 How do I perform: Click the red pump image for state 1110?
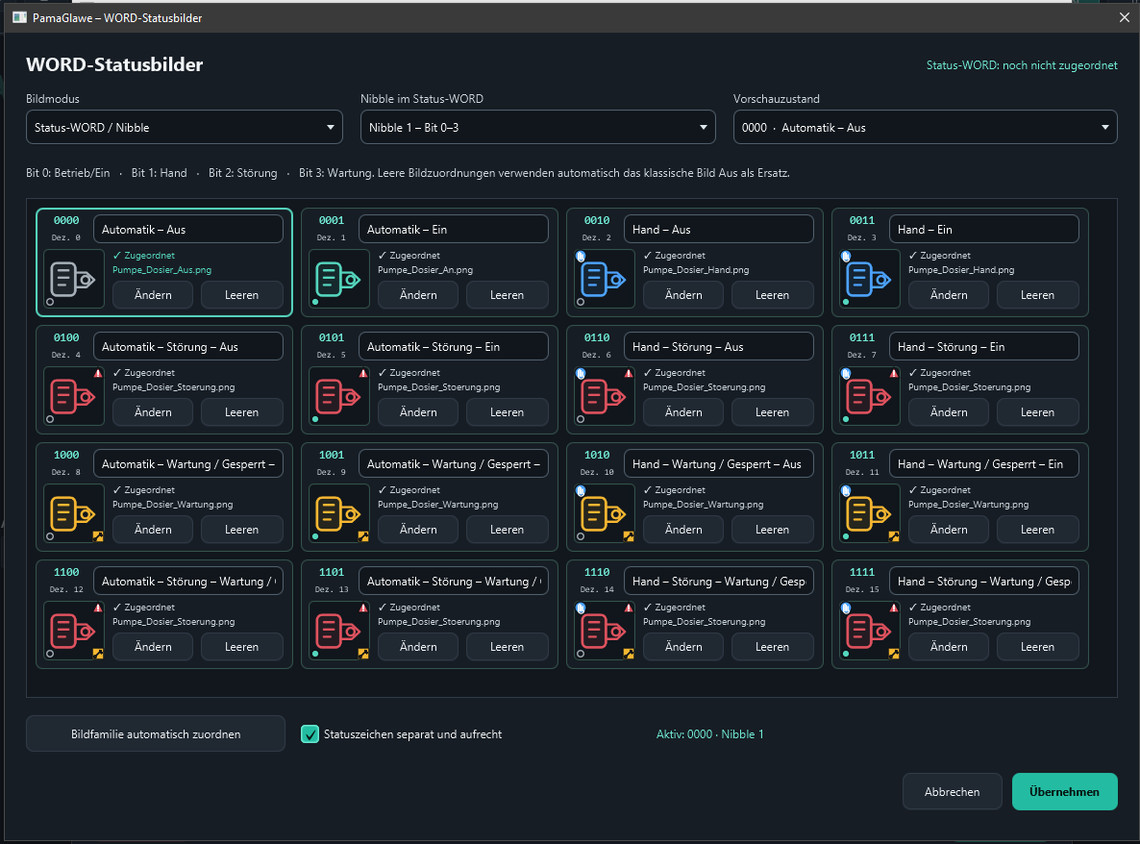tap(605, 631)
